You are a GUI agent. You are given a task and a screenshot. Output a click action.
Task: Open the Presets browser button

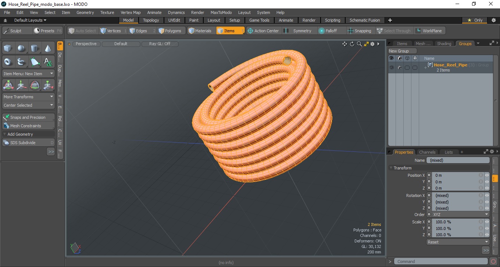point(48,31)
